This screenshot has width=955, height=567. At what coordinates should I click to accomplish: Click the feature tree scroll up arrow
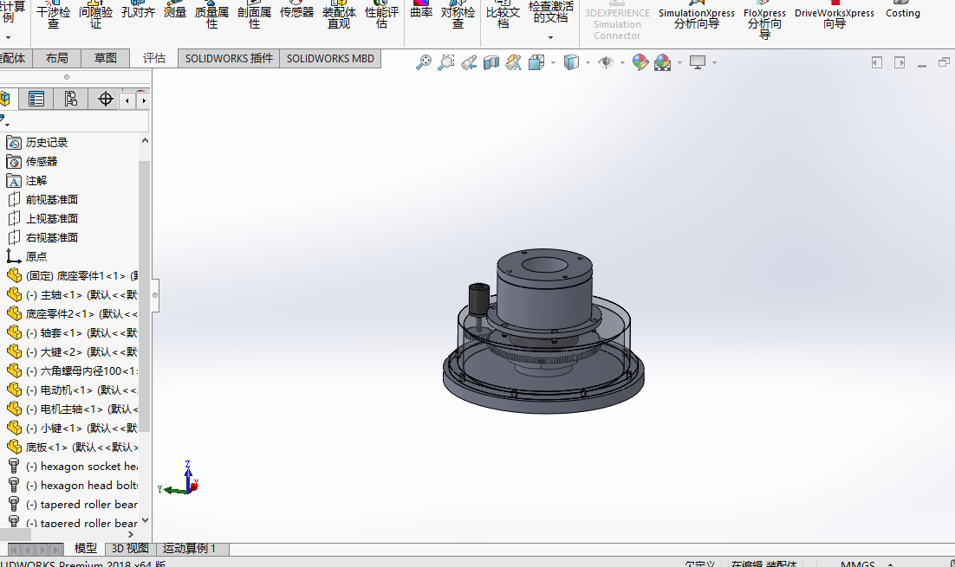145,140
